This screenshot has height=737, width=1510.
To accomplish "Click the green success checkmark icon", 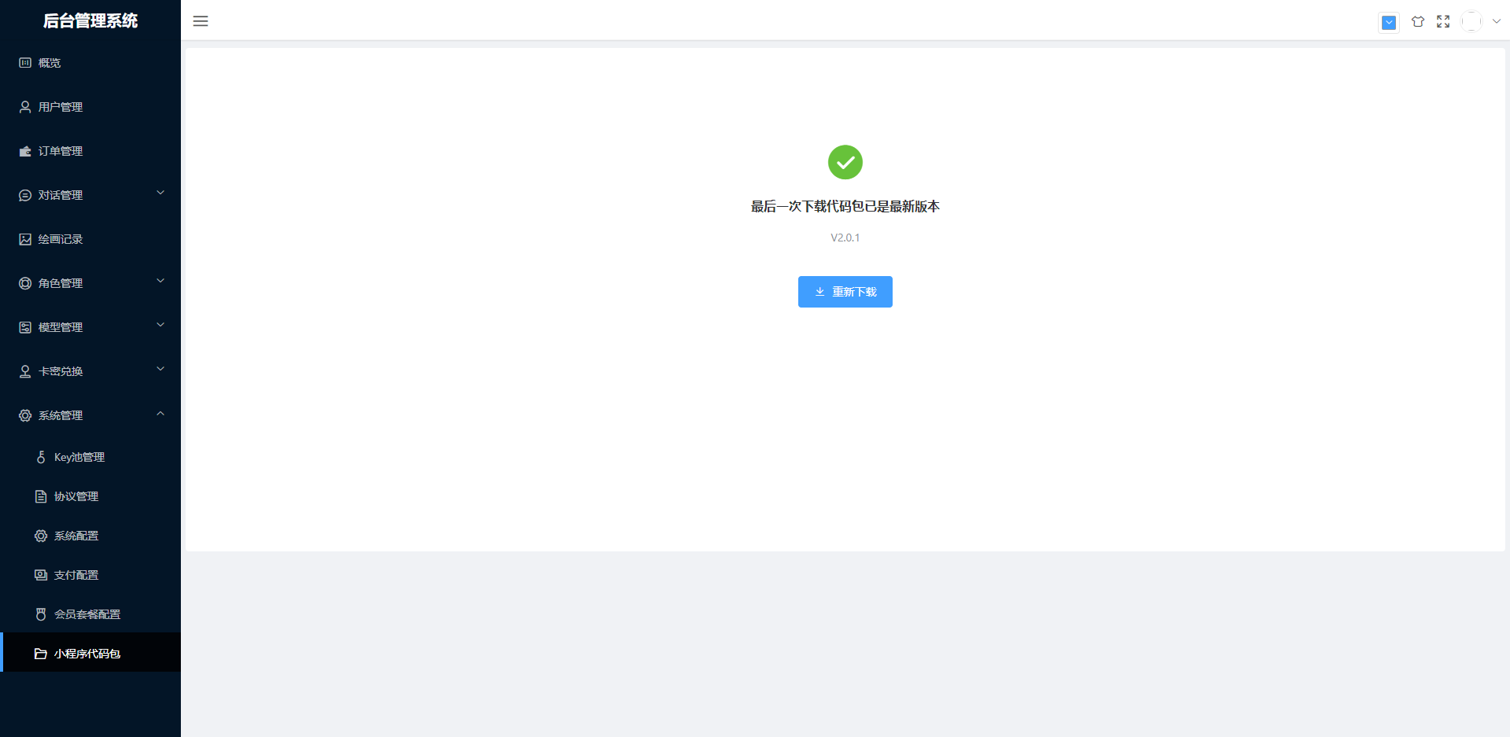I will pyautogui.click(x=845, y=162).
